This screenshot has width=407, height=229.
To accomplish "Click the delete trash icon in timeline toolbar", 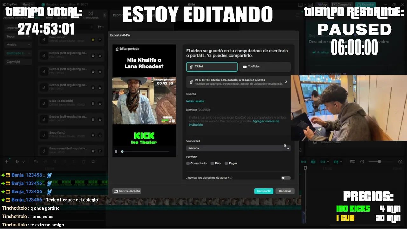I will (x=83, y=162).
